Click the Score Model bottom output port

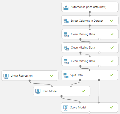[x=89, y=113]
